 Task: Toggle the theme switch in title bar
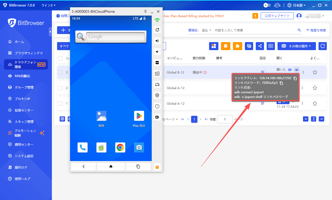pyautogui.click(x=267, y=5)
